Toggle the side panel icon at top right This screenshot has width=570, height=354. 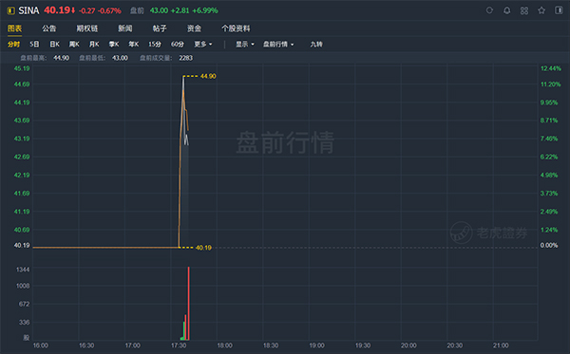click(559, 10)
